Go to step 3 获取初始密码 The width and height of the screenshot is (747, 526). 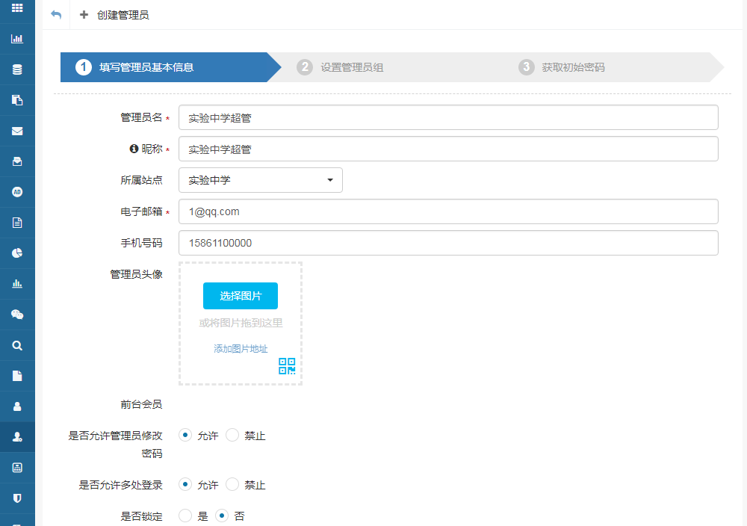pos(572,67)
